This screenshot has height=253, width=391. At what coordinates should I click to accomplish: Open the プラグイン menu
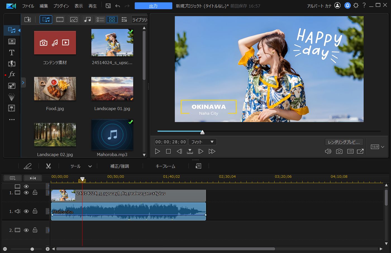[x=61, y=6]
